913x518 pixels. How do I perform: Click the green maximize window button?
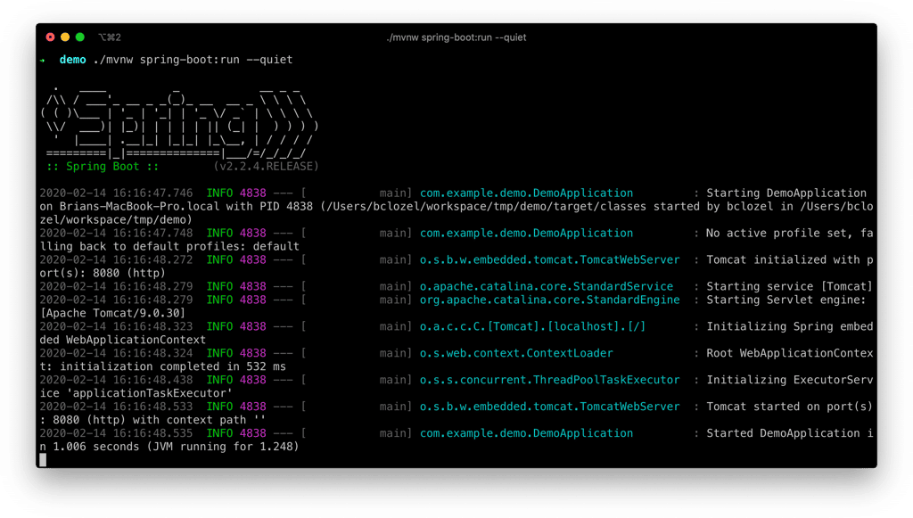[80, 37]
